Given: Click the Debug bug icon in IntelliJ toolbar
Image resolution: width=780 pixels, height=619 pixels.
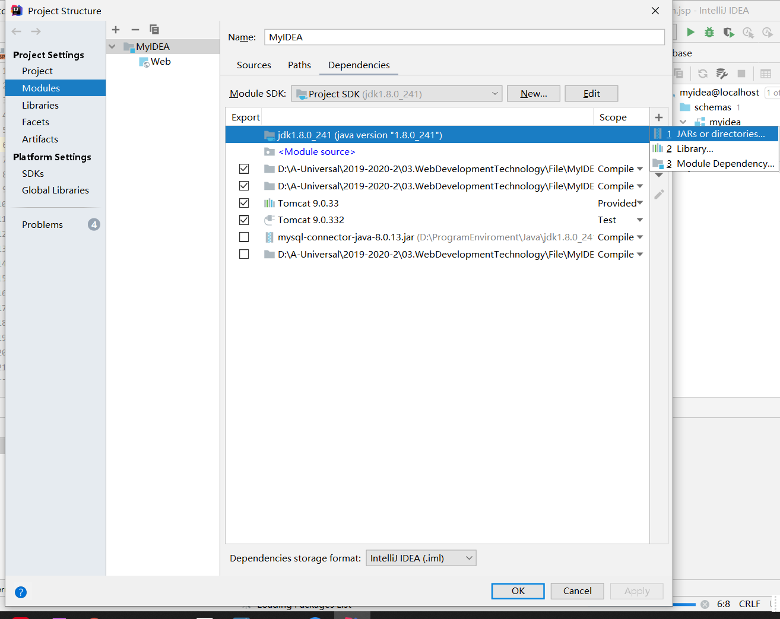Looking at the screenshot, I should [709, 32].
